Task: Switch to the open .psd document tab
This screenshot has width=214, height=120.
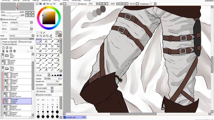Action: click(75, 117)
